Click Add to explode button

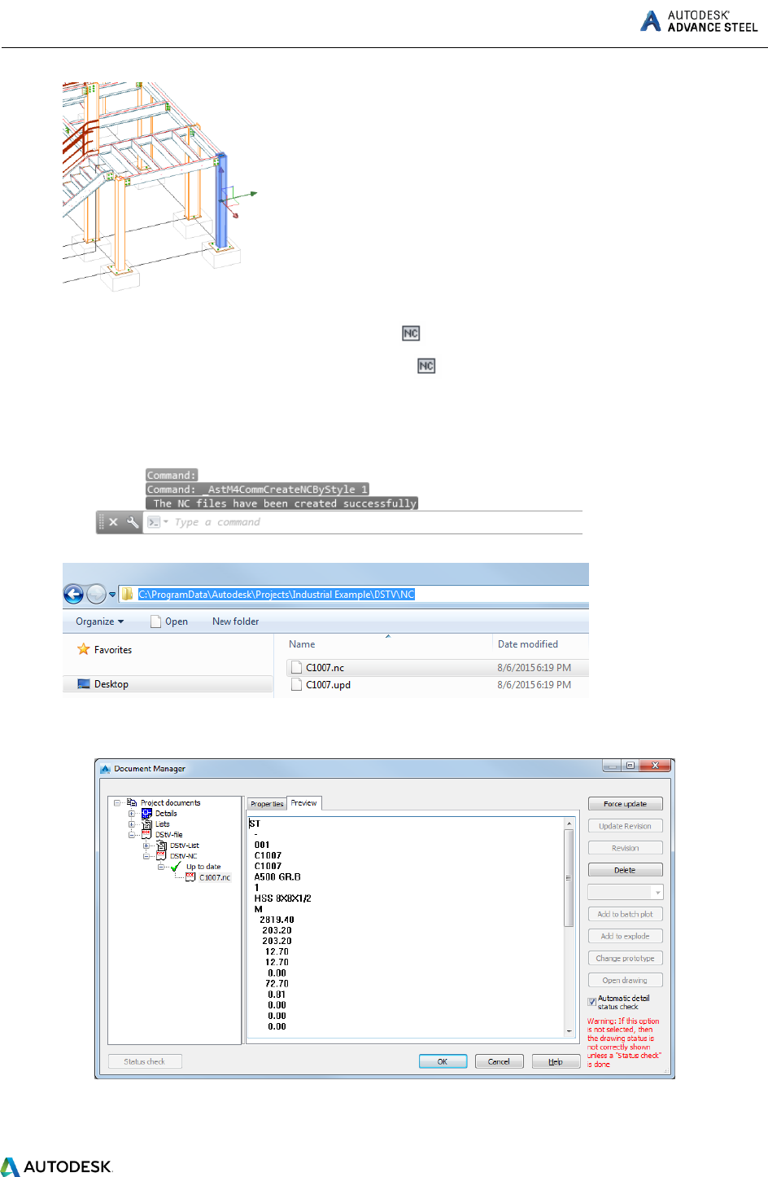626,936
